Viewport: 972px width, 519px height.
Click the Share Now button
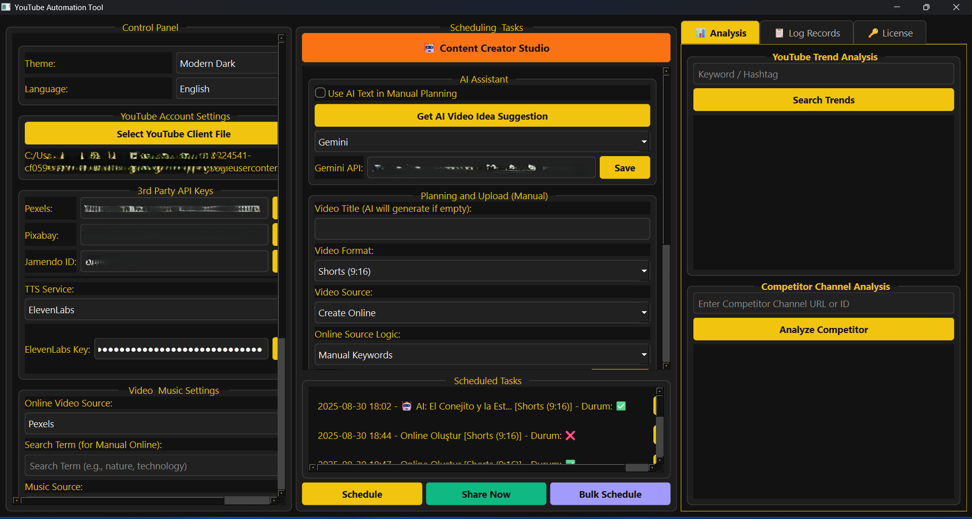pyautogui.click(x=486, y=494)
